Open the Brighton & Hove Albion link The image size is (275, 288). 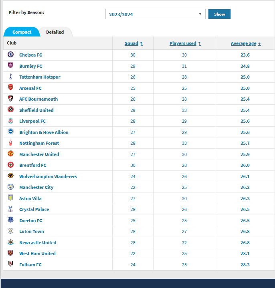(44, 132)
